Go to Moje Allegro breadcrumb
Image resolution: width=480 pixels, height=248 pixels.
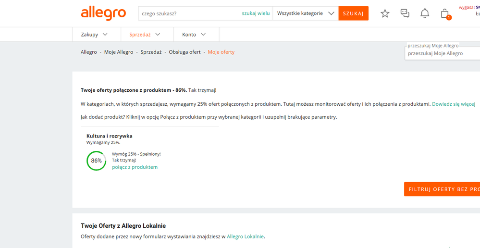click(x=119, y=52)
